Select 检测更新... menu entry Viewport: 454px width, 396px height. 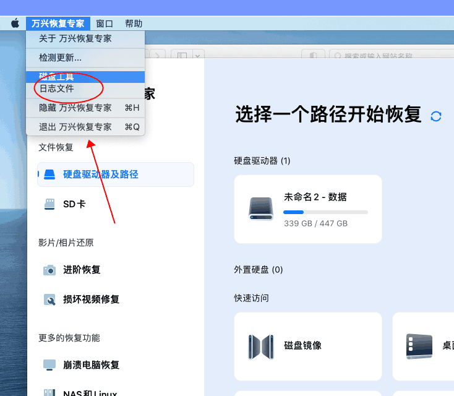tap(85, 58)
